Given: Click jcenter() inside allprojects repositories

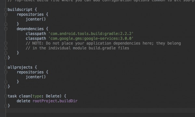Looking at the screenshot, I should click(x=36, y=77).
